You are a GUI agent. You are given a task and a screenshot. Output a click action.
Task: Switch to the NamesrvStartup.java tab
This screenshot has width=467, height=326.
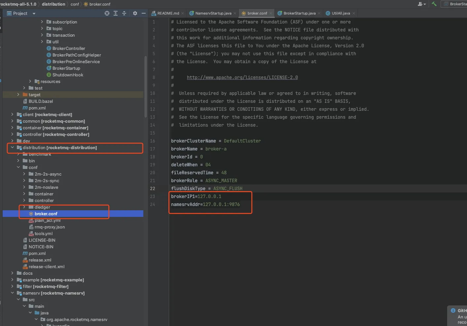(213, 13)
